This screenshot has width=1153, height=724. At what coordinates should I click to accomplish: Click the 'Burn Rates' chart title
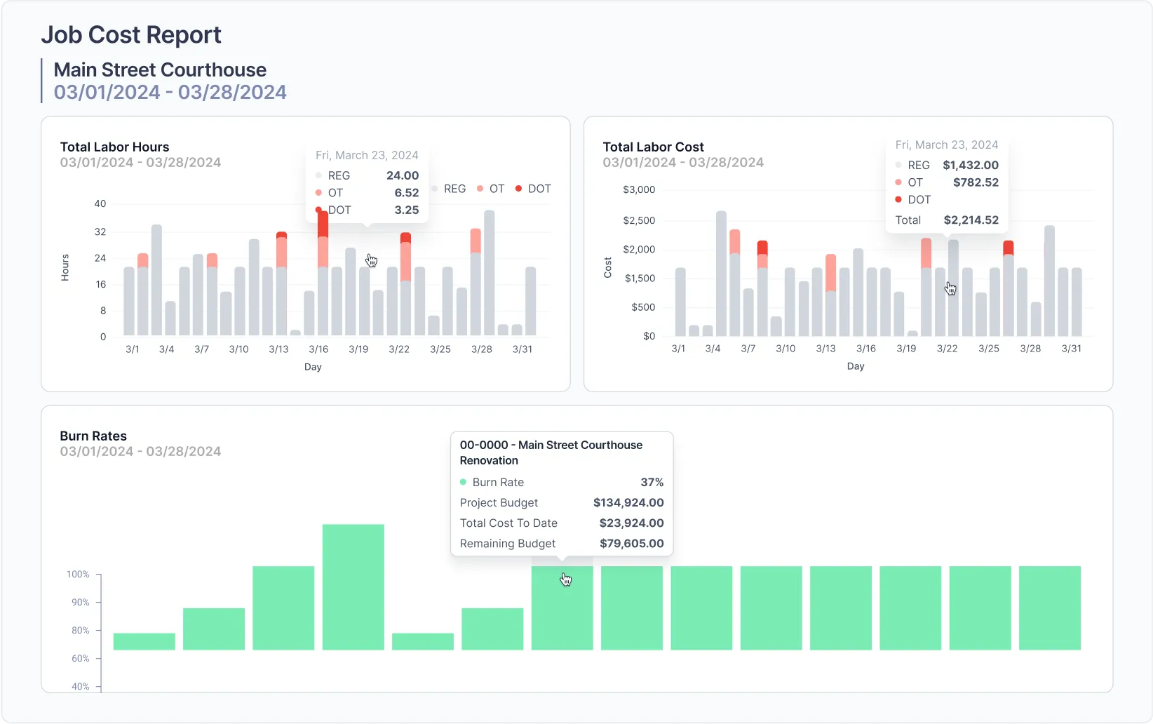(93, 436)
